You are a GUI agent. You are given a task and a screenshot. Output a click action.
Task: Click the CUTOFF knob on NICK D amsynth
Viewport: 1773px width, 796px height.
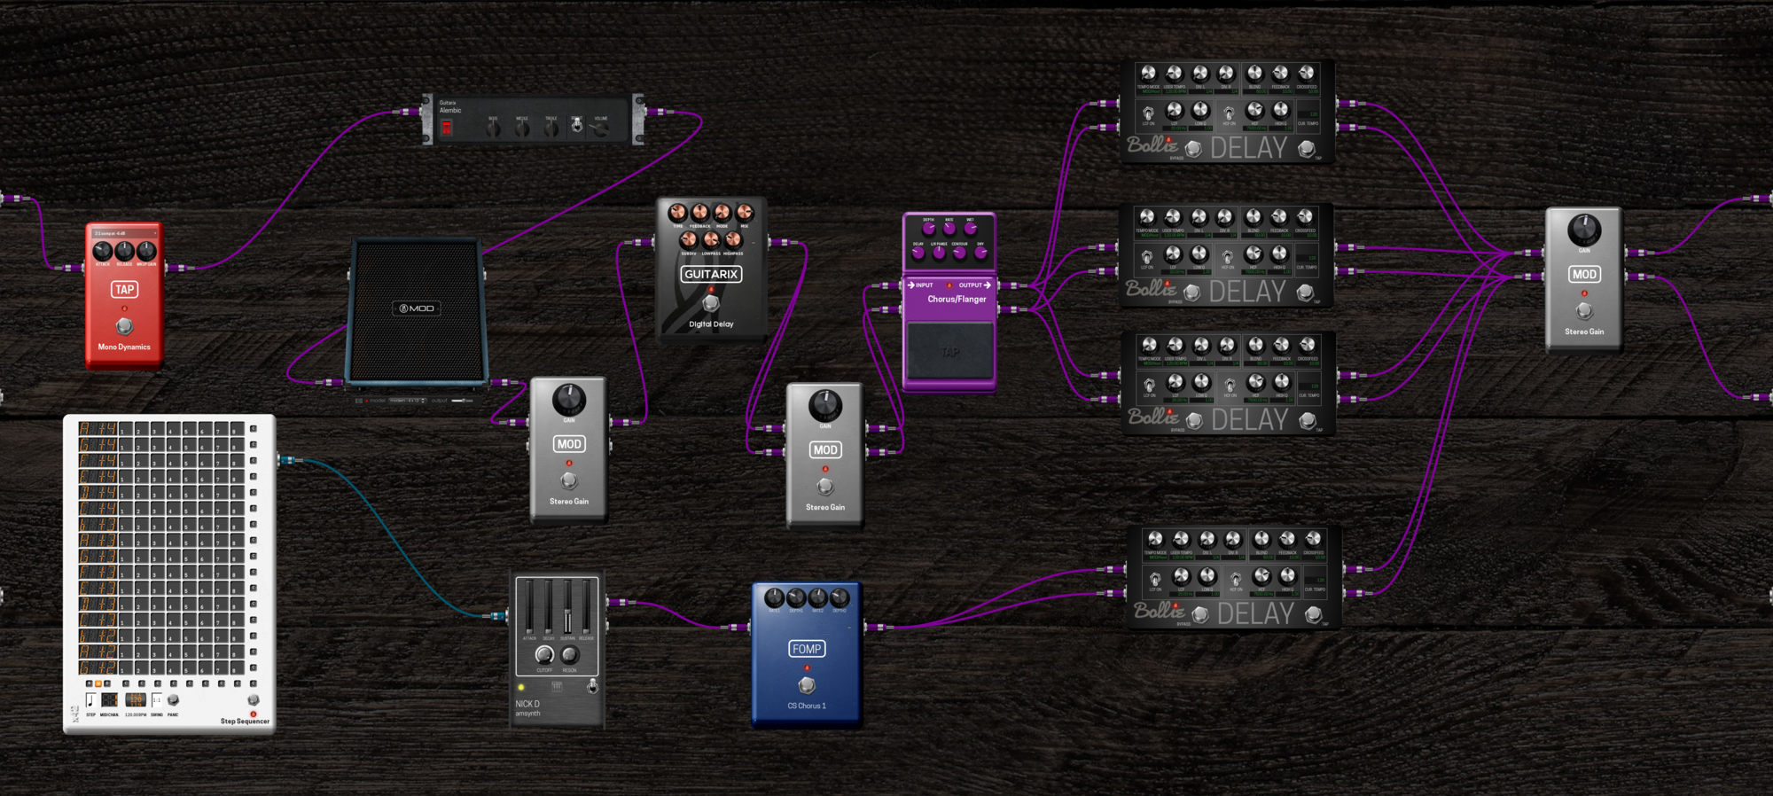pos(544,655)
